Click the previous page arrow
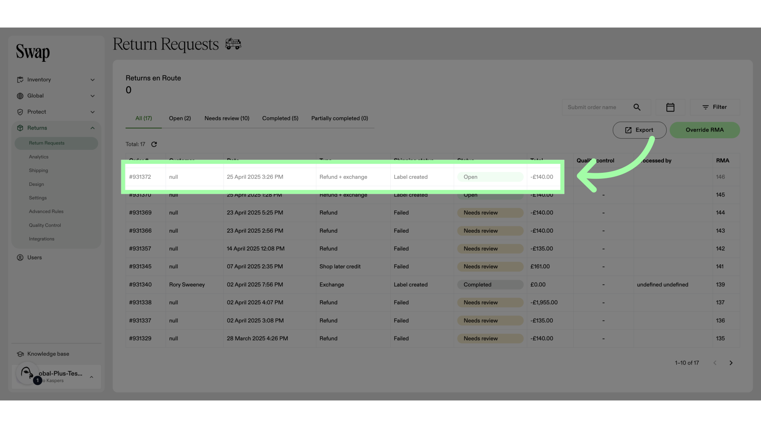 715,363
